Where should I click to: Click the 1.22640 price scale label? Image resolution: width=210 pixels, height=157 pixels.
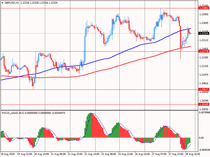coord(204,23)
